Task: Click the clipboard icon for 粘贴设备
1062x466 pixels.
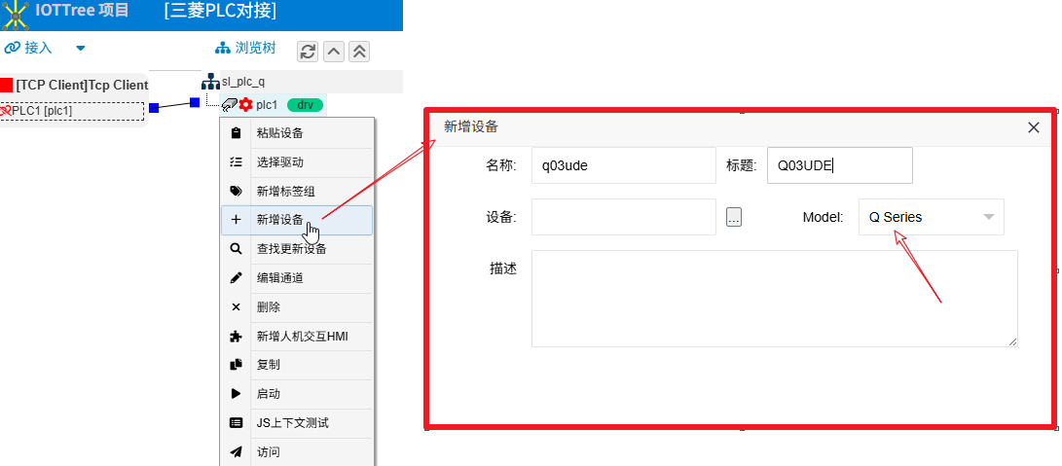Action: pyautogui.click(x=236, y=133)
